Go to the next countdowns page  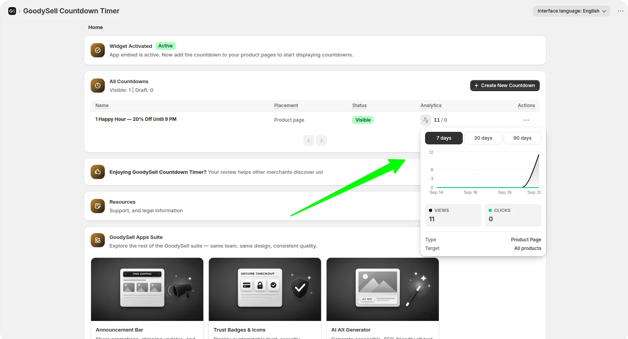point(321,140)
